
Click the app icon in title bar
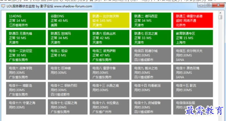(3, 6)
